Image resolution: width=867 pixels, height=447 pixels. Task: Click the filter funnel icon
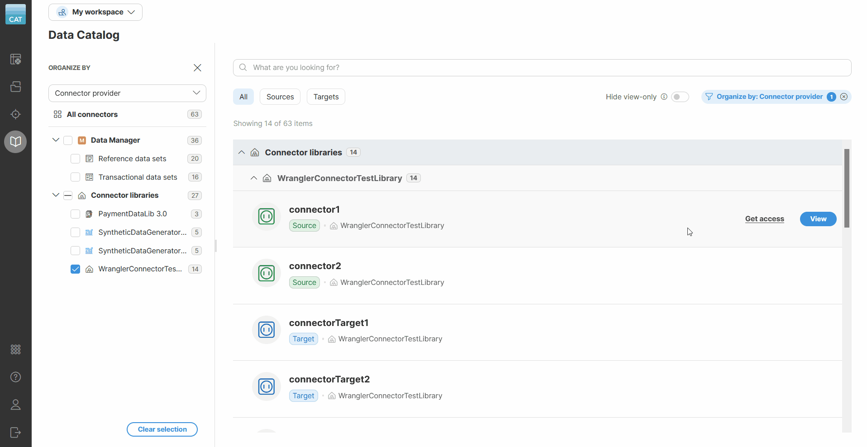709,97
